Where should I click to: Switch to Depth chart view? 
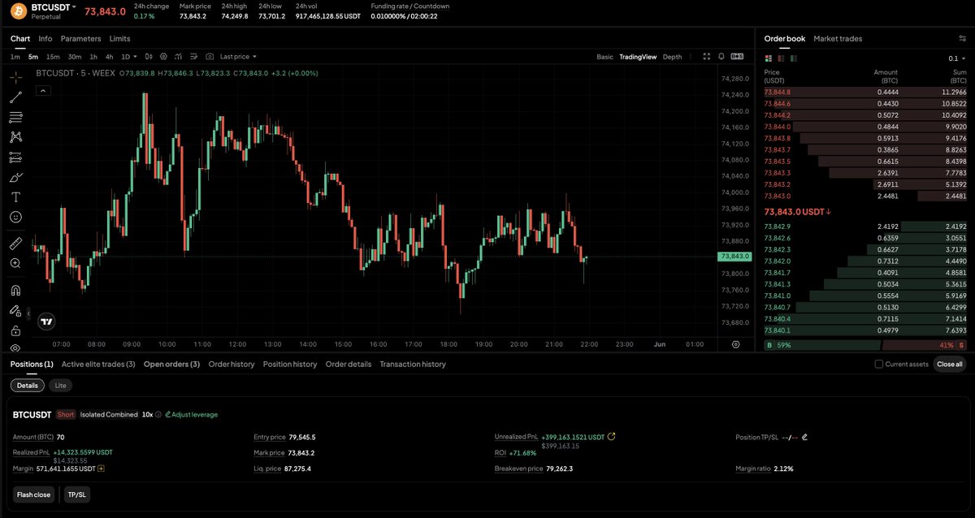point(672,57)
